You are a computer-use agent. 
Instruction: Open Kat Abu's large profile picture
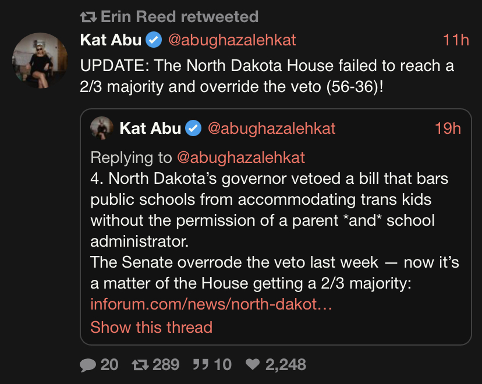coord(40,61)
